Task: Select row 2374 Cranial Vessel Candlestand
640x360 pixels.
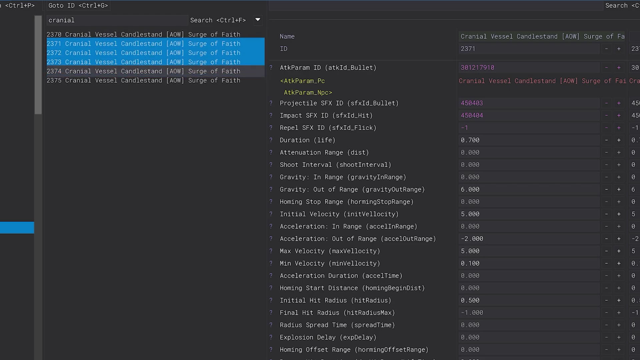Action: 143,71
